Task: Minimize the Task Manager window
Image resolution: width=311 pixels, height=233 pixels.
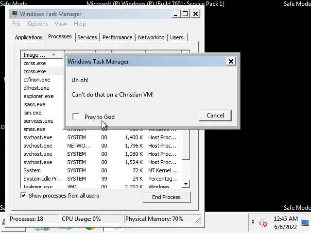Action: pyautogui.click(x=175, y=14)
